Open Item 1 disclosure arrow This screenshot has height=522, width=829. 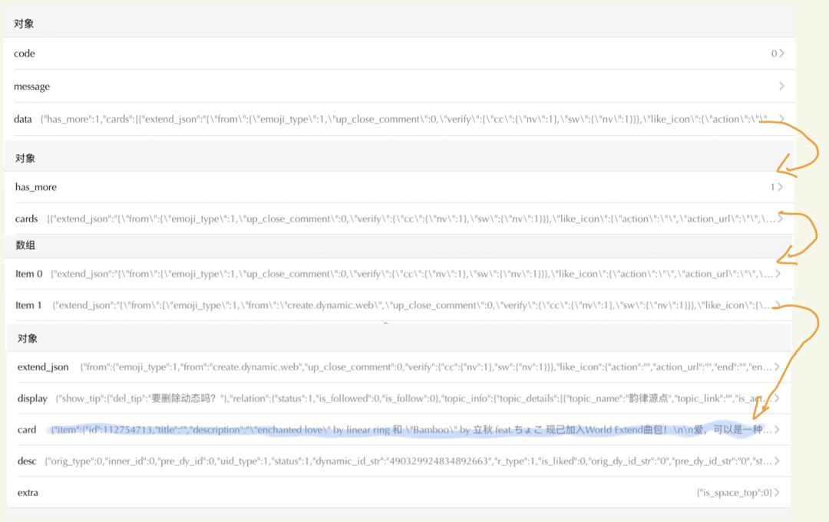(x=778, y=305)
